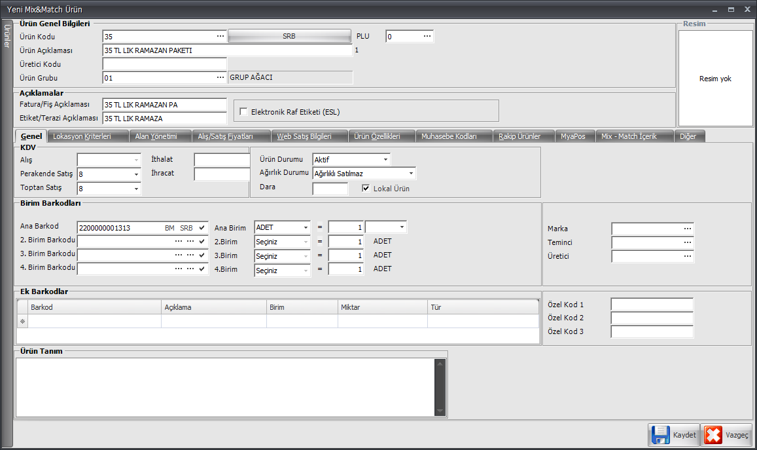Click the Özel Kod 2 field
Viewport: 757px width, 450px height.
pyautogui.click(x=652, y=318)
